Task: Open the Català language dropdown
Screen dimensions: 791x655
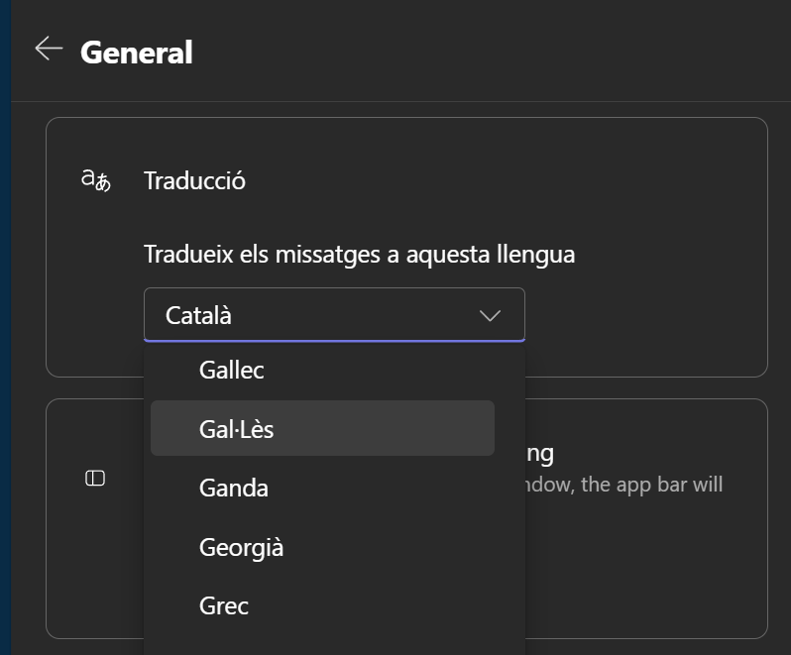Action: [334, 315]
